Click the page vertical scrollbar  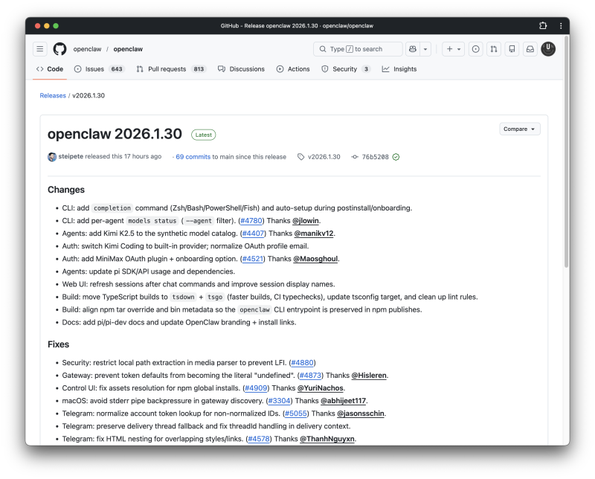566,152
